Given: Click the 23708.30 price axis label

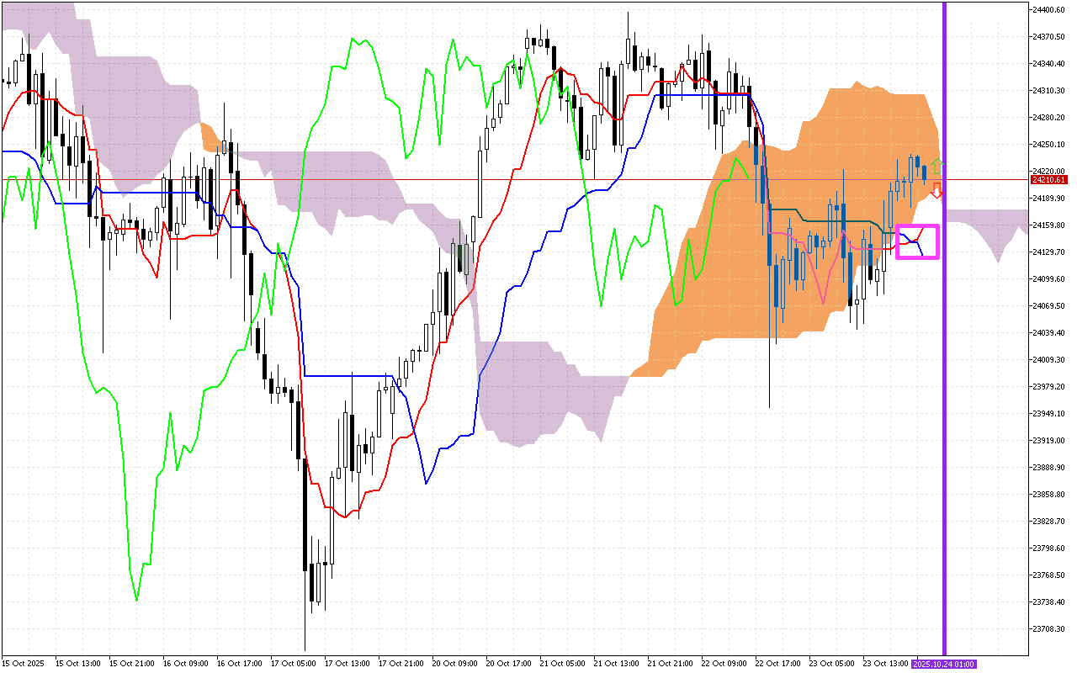Looking at the screenshot, I should coord(1048,628).
